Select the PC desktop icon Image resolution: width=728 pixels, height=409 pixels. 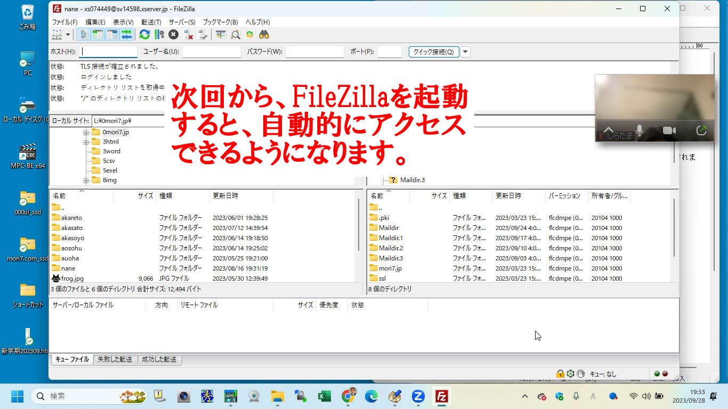(x=28, y=64)
